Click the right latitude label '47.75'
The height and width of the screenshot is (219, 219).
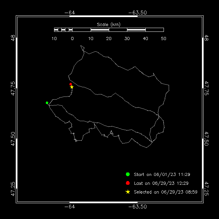pyautogui.click(x=206, y=88)
